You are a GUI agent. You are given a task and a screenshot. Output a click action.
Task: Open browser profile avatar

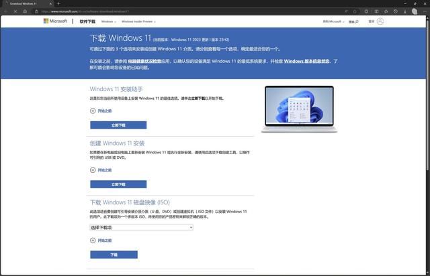[x=415, y=11]
